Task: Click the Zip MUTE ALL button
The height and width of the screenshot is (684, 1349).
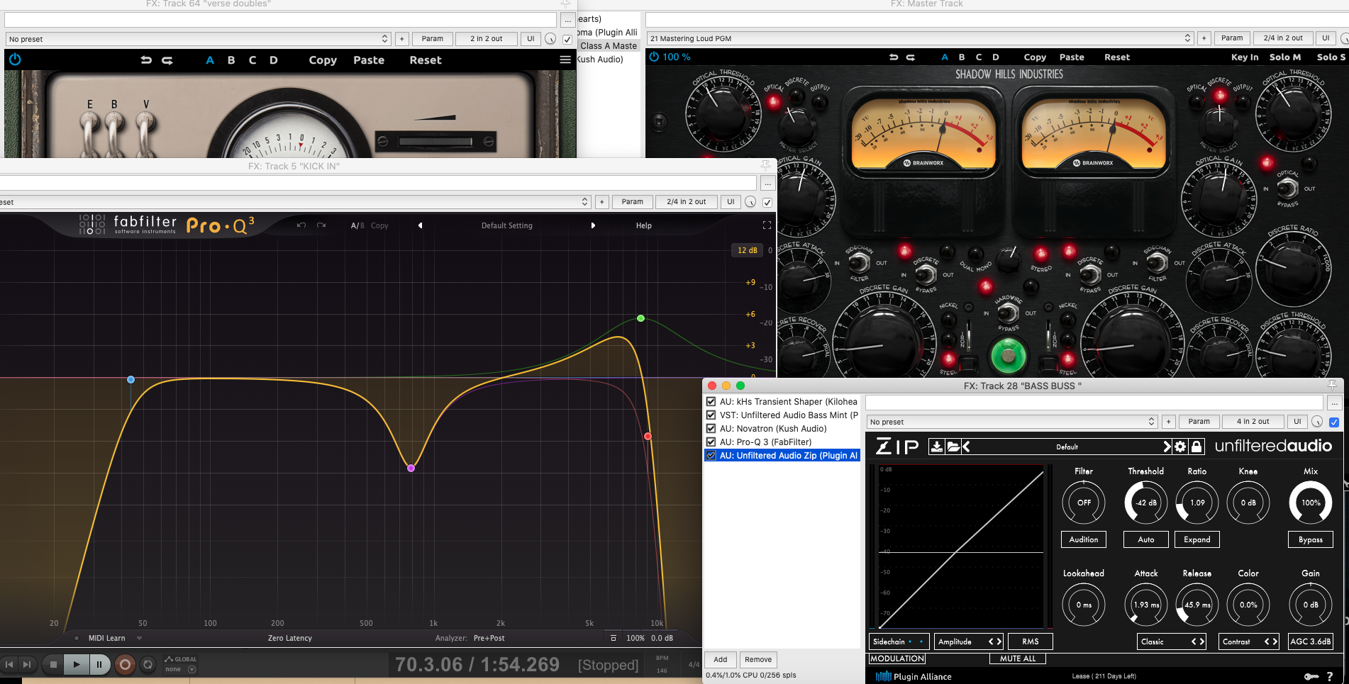Action: pos(1018,658)
